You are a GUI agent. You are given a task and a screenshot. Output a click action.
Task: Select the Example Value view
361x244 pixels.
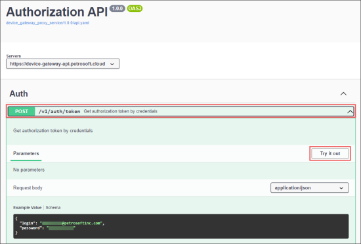point(27,208)
